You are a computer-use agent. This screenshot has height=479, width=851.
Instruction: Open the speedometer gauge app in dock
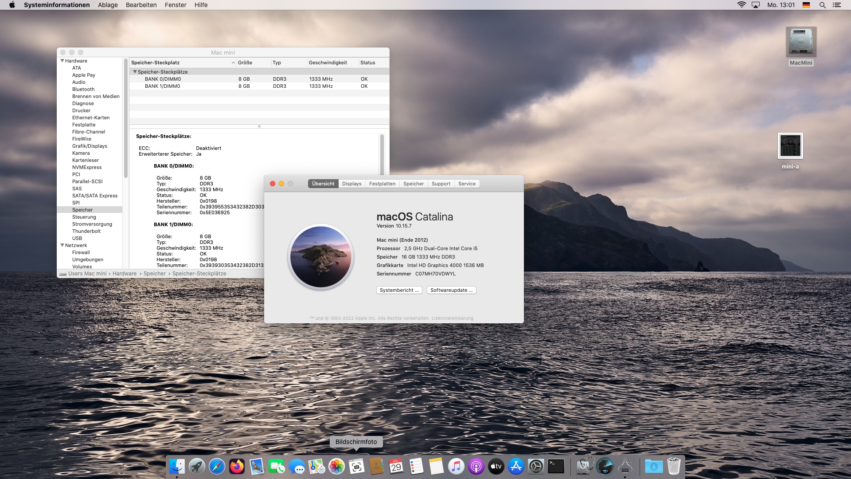click(x=605, y=466)
